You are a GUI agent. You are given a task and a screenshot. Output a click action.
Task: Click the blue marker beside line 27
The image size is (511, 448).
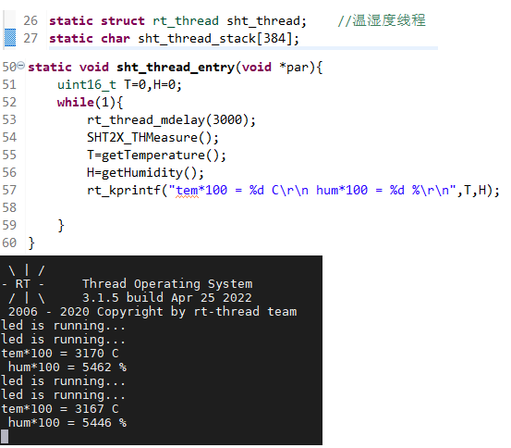[10, 38]
